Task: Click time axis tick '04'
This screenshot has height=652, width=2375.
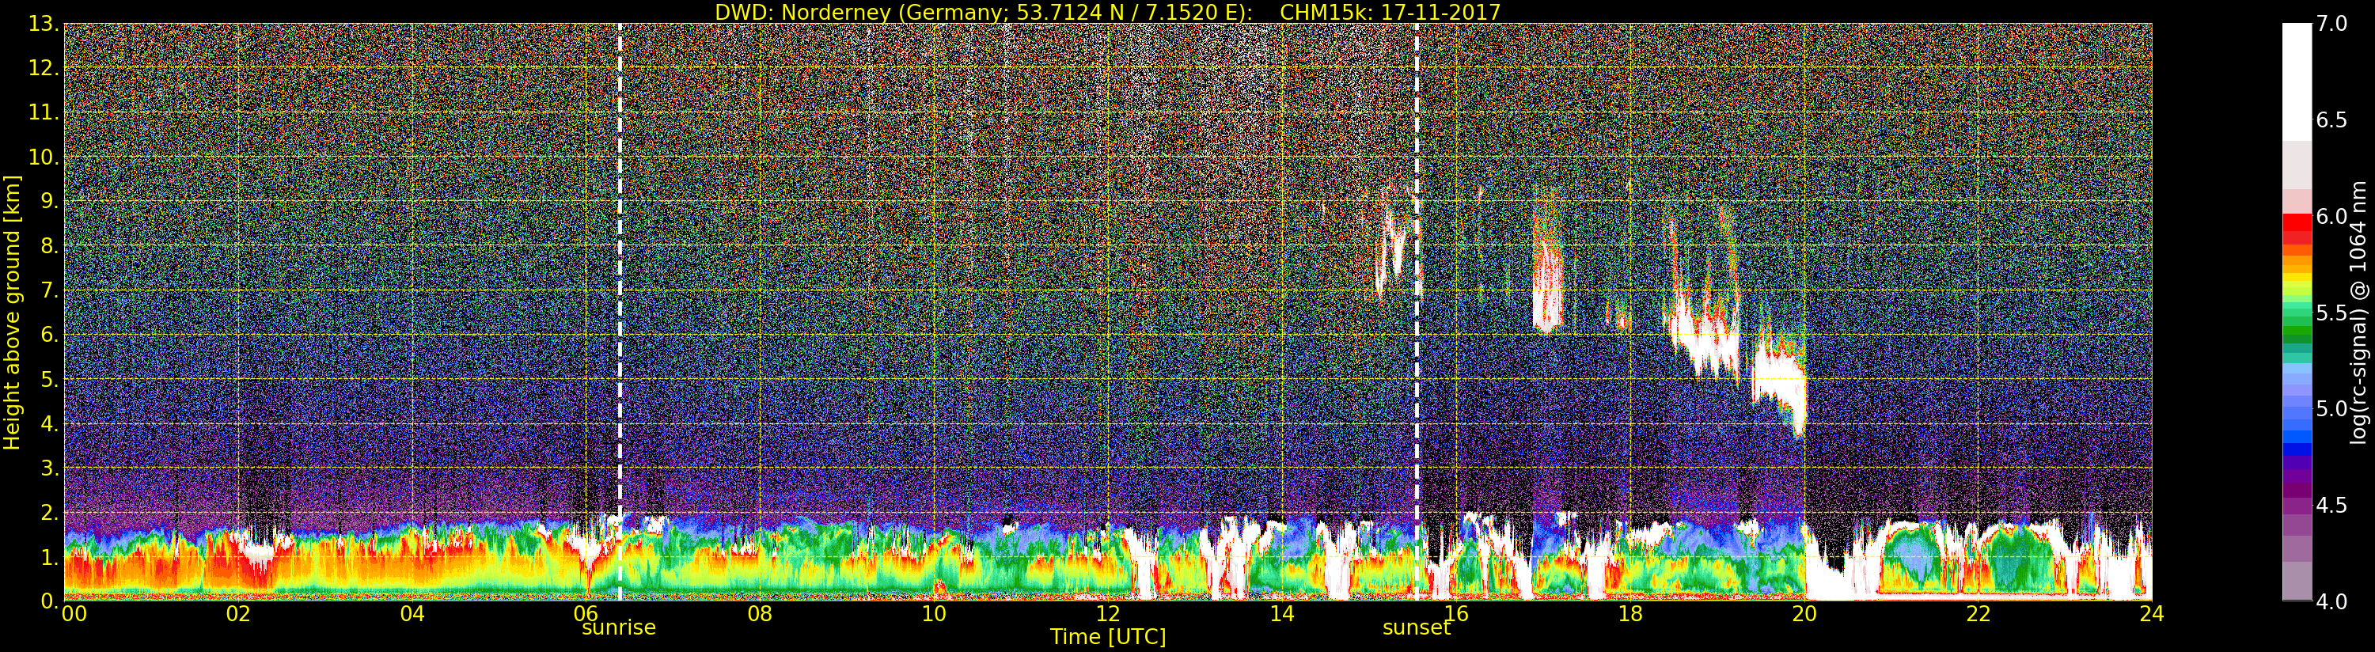Action: pyautogui.click(x=412, y=614)
